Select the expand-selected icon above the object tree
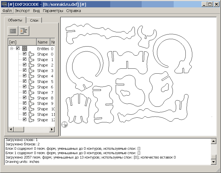Screen dimensions: 221x173 point(24,31)
